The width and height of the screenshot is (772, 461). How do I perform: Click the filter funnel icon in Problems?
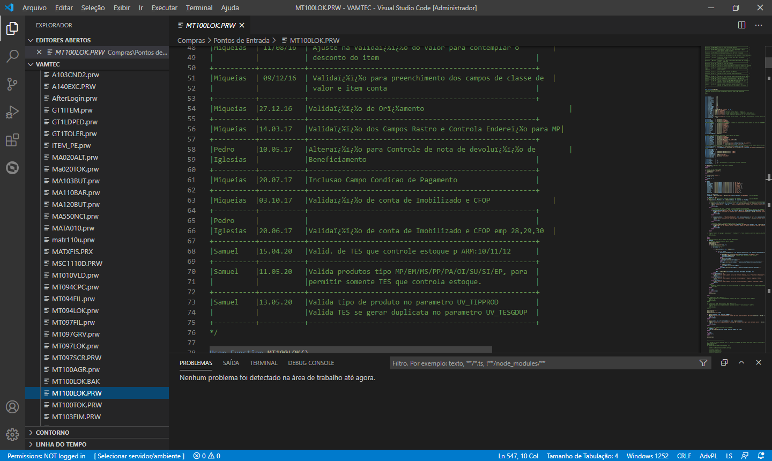click(x=703, y=363)
